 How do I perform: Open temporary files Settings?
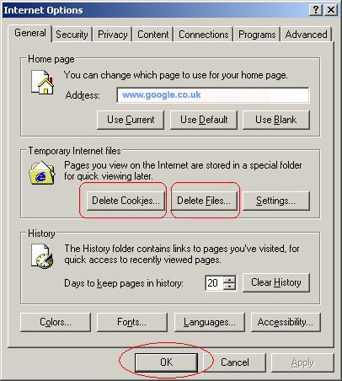(276, 201)
